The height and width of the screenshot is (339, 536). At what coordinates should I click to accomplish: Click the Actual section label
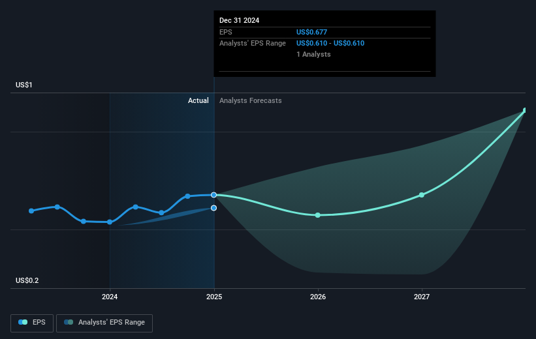tap(198, 100)
